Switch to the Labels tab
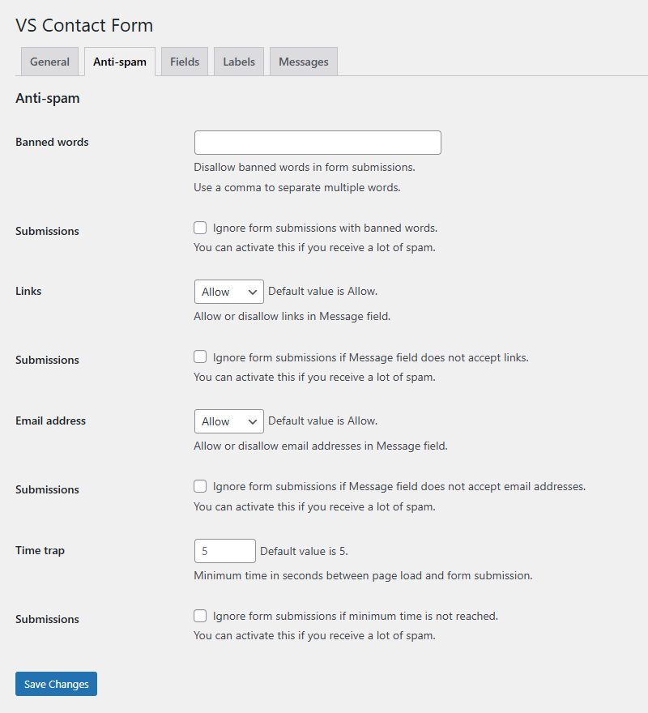 (x=238, y=61)
